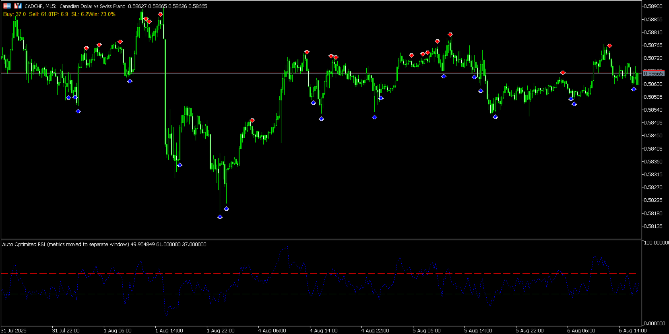Click the 'SL: 6.2' stat label
The width and height of the screenshot is (669, 334).
pos(80,14)
